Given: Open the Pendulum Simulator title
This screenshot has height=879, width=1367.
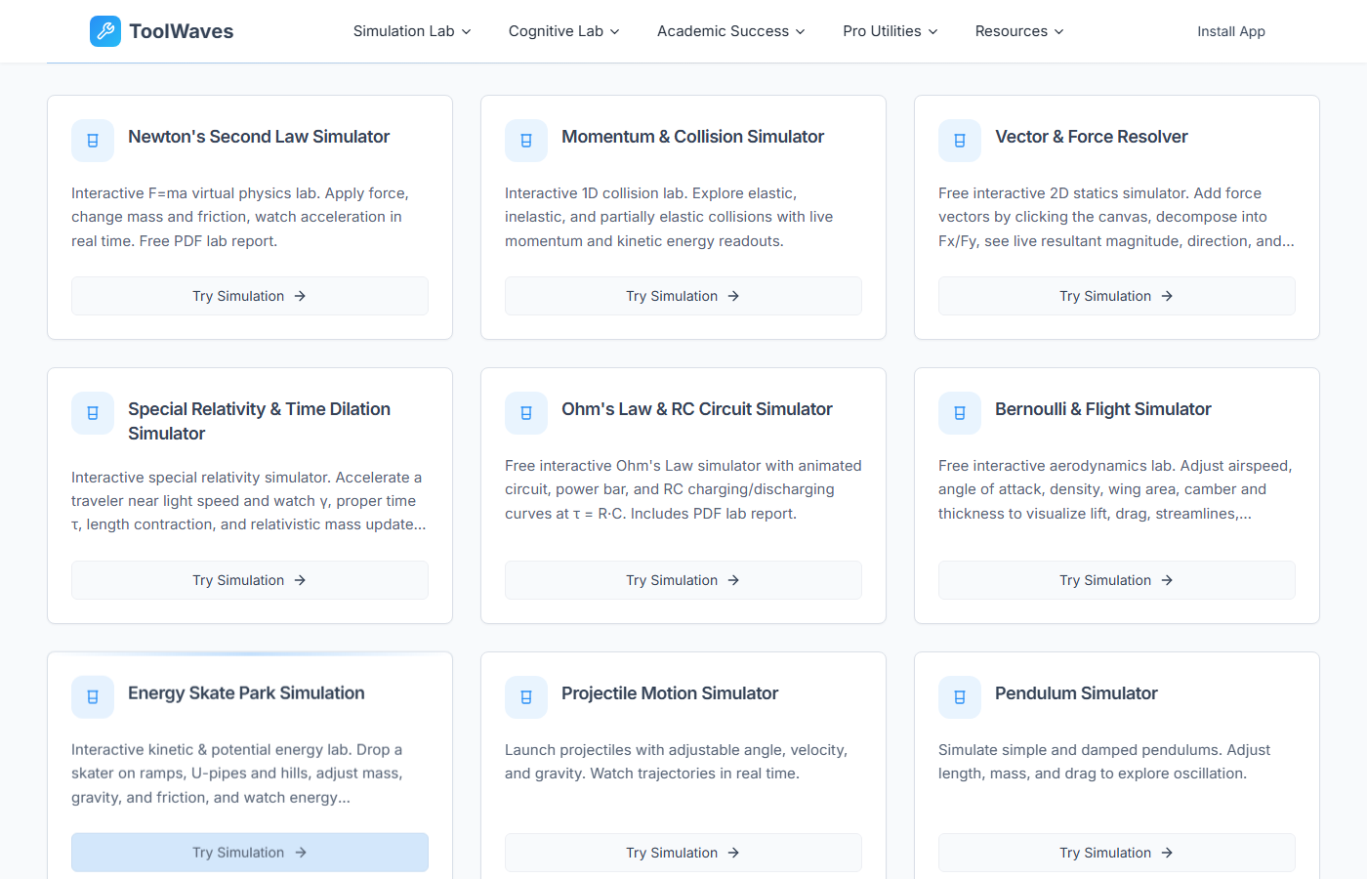Looking at the screenshot, I should point(1076,693).
